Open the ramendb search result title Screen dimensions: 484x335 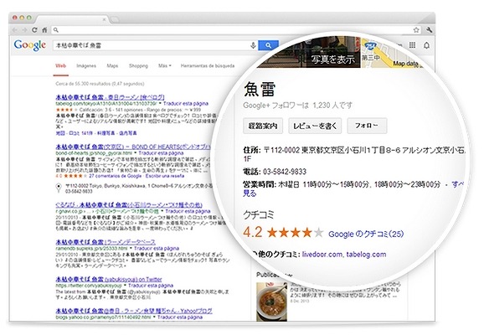106,242
